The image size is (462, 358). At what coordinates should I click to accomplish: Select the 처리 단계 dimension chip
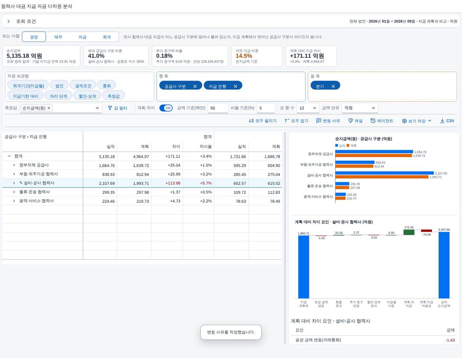click(58, 96)
